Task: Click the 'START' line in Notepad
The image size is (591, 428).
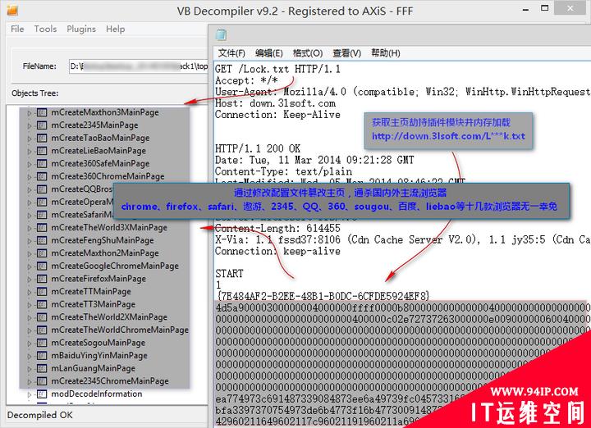Action: coord(229,273)
